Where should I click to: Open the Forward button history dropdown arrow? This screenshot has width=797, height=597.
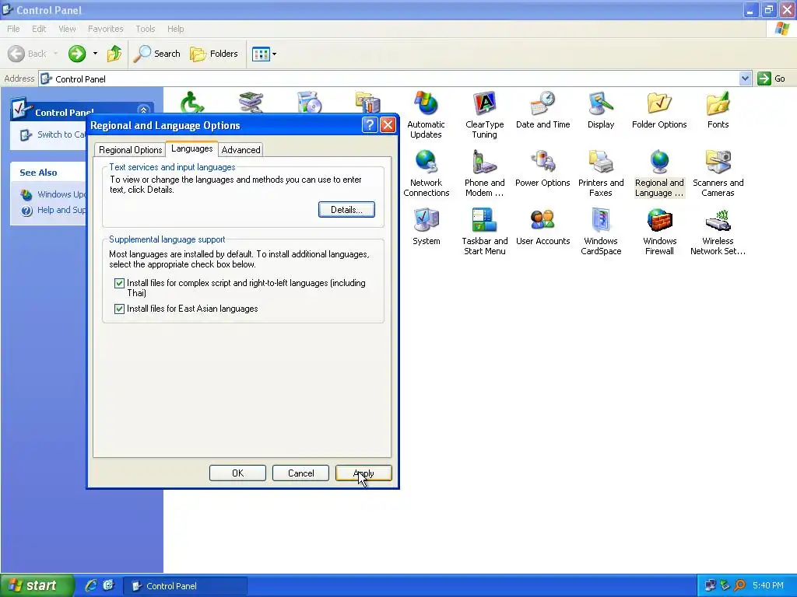95,54
